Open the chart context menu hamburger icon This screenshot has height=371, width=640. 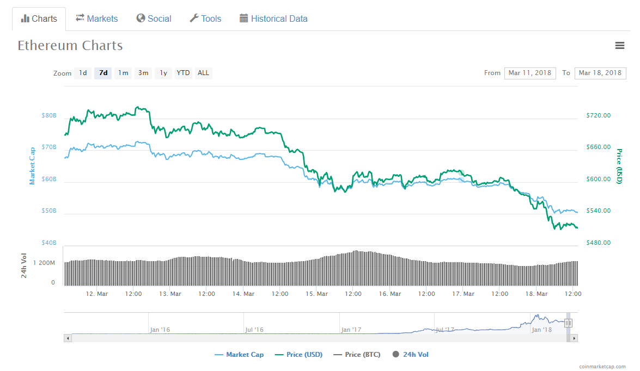pos(620,46)
